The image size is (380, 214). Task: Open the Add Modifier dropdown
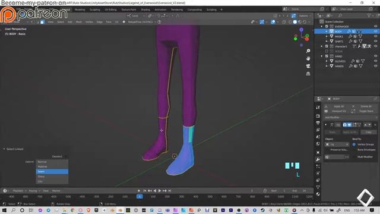pyautogui.click(x=351, y=118)
